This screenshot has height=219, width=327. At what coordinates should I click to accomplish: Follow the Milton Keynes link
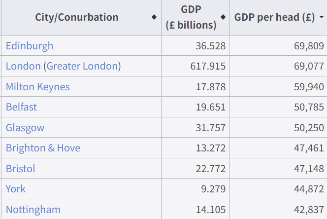click(x=38, y=87)
